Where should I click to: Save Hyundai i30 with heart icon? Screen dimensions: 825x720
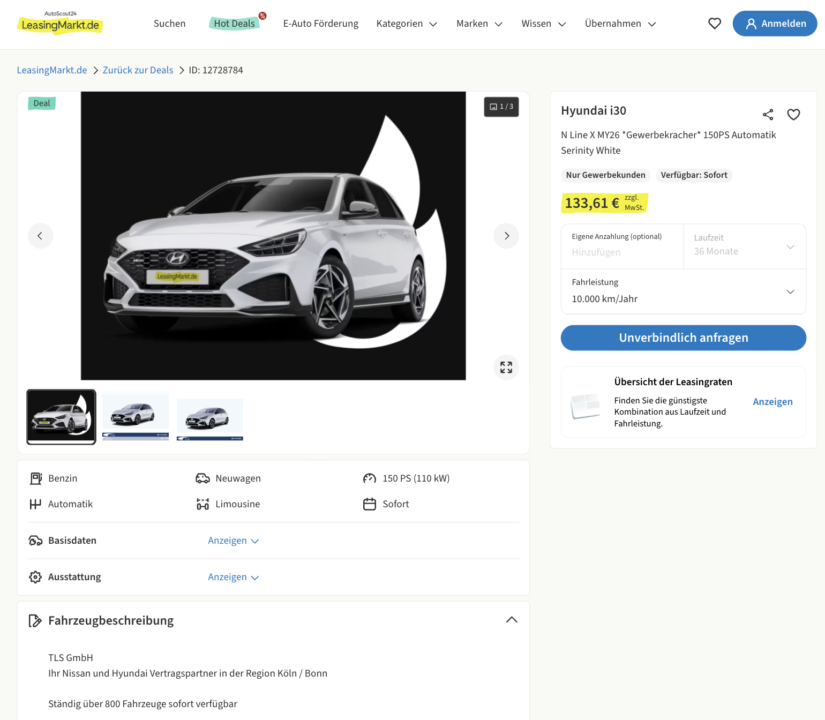pos(793,115)
